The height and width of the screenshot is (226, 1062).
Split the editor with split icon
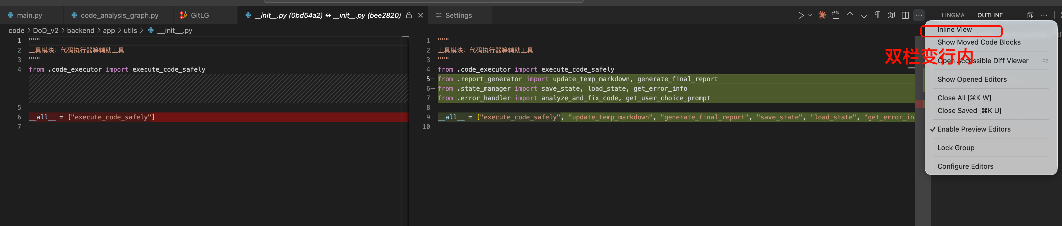905,15
